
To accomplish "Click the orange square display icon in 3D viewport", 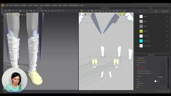I will coord(15,15).
